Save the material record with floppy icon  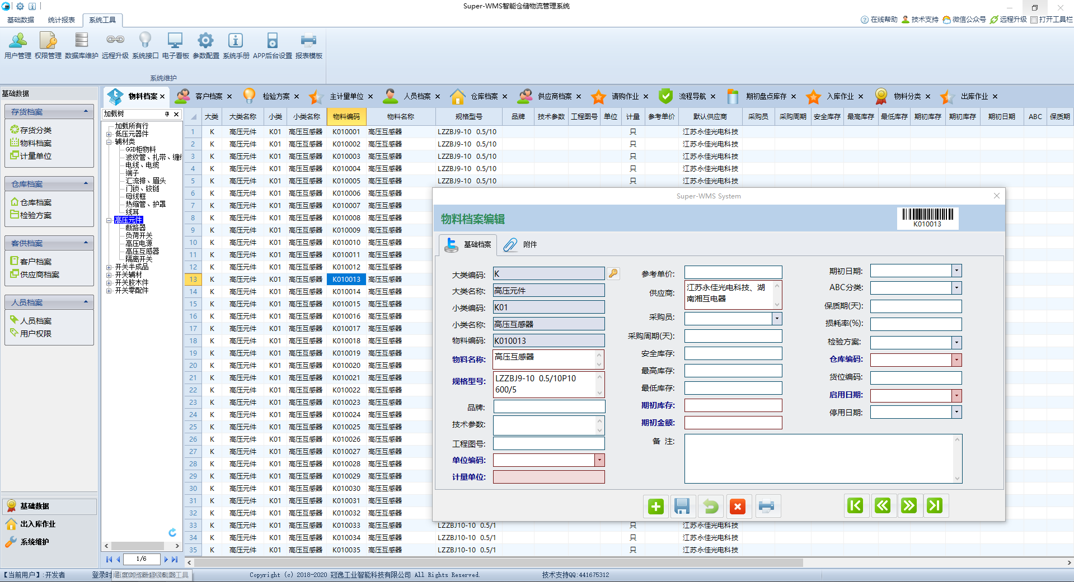pyautogui.click(x=682, y=506)
